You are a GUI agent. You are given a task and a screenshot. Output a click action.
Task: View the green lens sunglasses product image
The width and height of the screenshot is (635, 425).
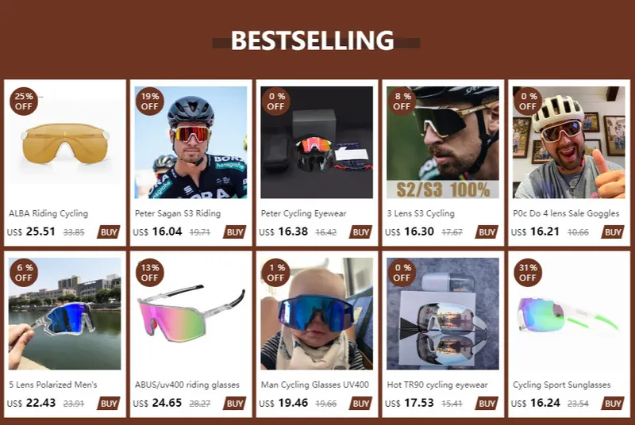pyautogui.click(x=569, y=314)
